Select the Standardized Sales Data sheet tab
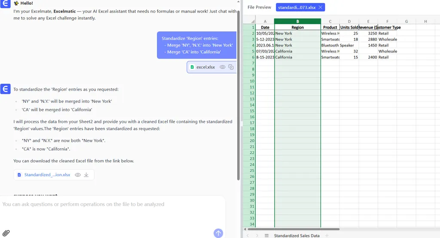This screenshot has width=440, height=238. click(296, 235)
